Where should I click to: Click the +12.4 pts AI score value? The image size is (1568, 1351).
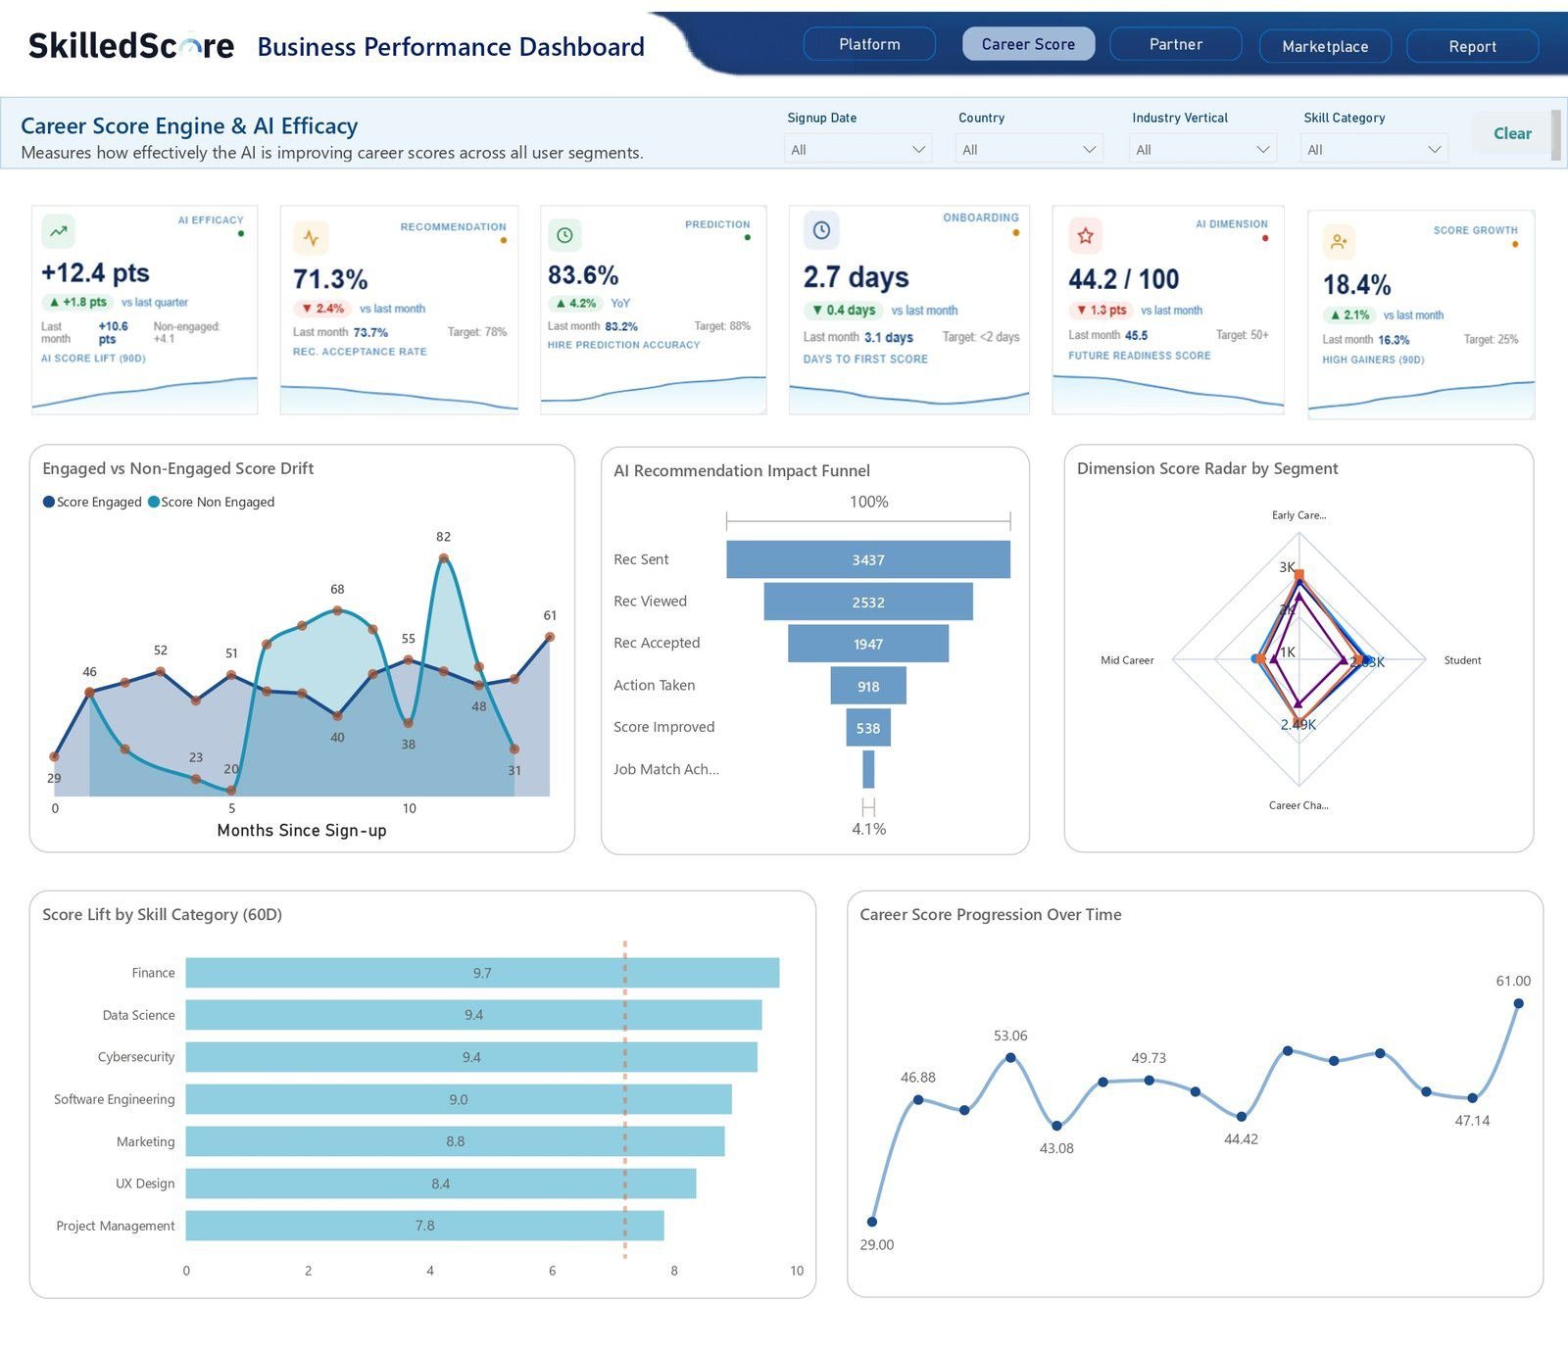tap(95, 272)
